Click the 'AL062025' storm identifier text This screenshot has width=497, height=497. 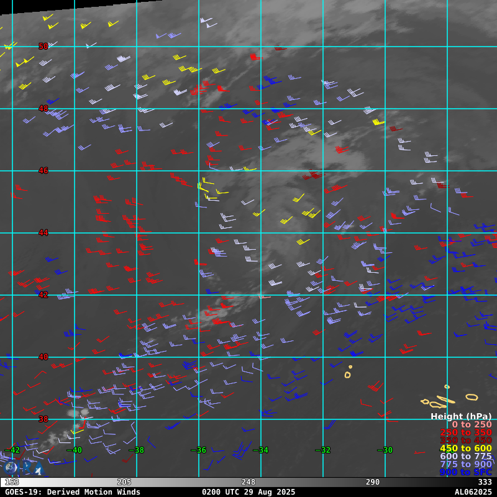pyautogui.click(x=473, y=492)
